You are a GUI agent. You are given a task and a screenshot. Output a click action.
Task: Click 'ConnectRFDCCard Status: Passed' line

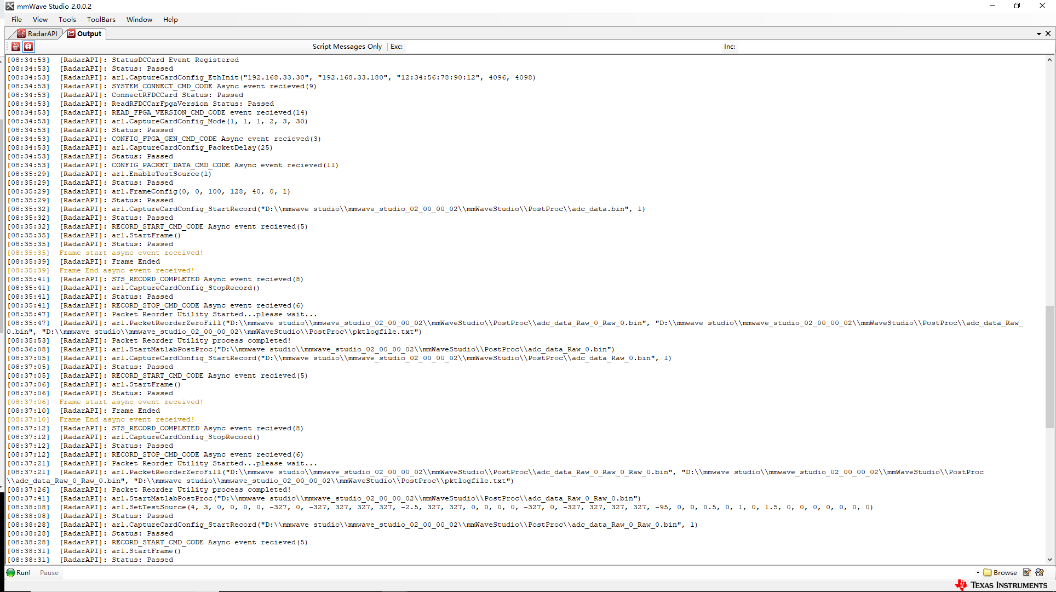point(177,95)
